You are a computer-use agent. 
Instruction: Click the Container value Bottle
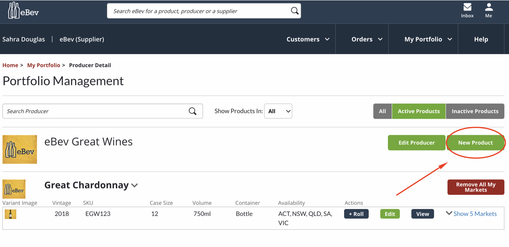(244, 214)
